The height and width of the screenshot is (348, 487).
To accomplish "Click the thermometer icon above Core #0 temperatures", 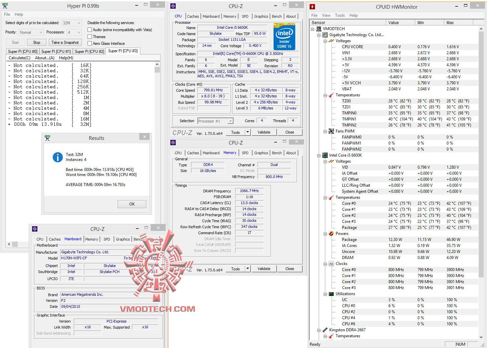I will [331, 197].
